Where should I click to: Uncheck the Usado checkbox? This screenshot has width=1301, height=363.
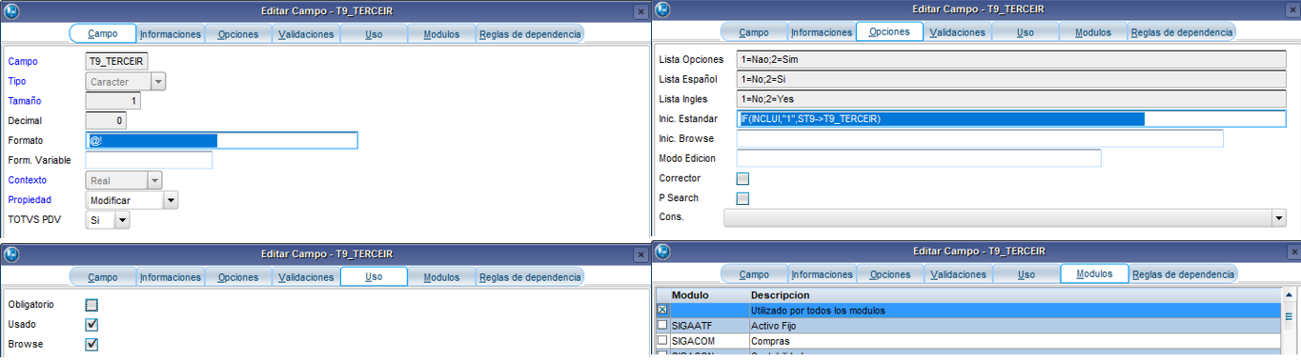tap(91, 324)
